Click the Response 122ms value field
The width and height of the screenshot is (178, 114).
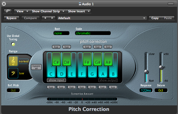(x=146, y=90)
